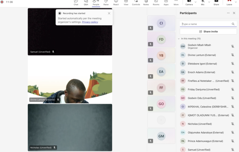
Task: Click mic icon for Efetobore Igoni
Action: [233, 64]
